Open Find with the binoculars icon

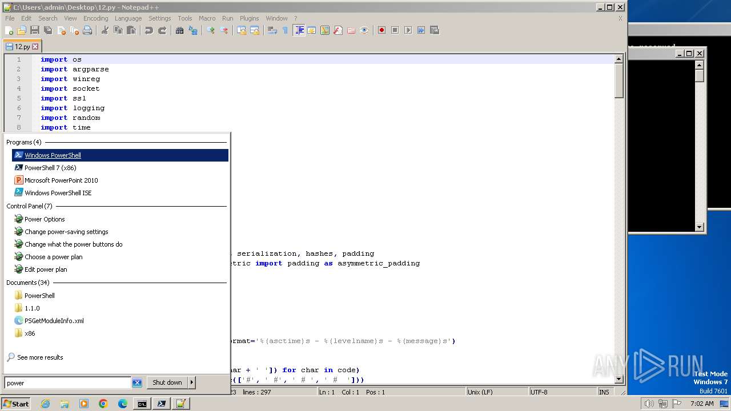coord(180,30)
